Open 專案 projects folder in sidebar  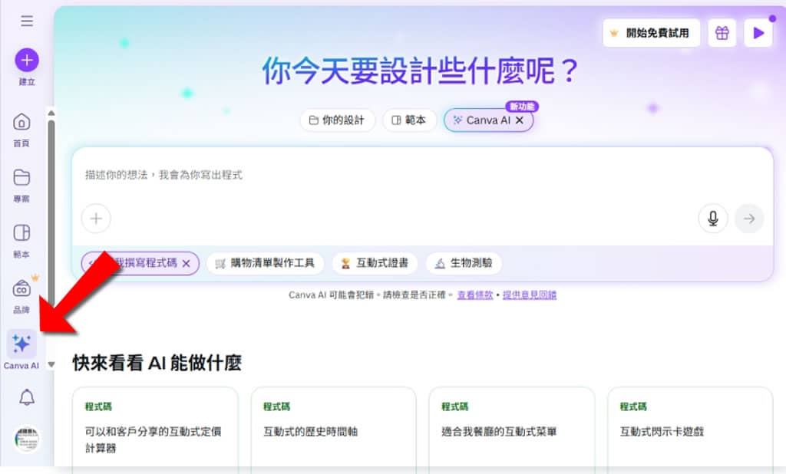[21, 186]
